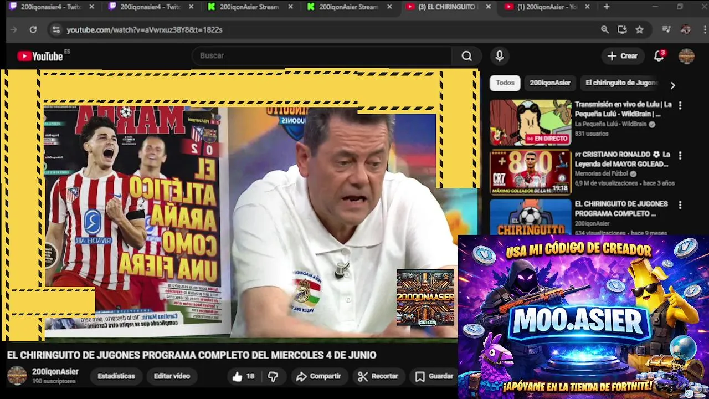Open YouTube notifications bell

point(659,55)
